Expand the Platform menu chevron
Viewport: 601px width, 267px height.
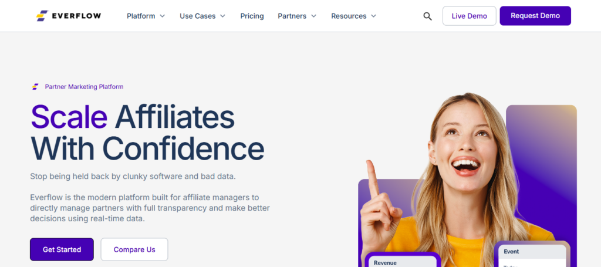tap(162, 16)
